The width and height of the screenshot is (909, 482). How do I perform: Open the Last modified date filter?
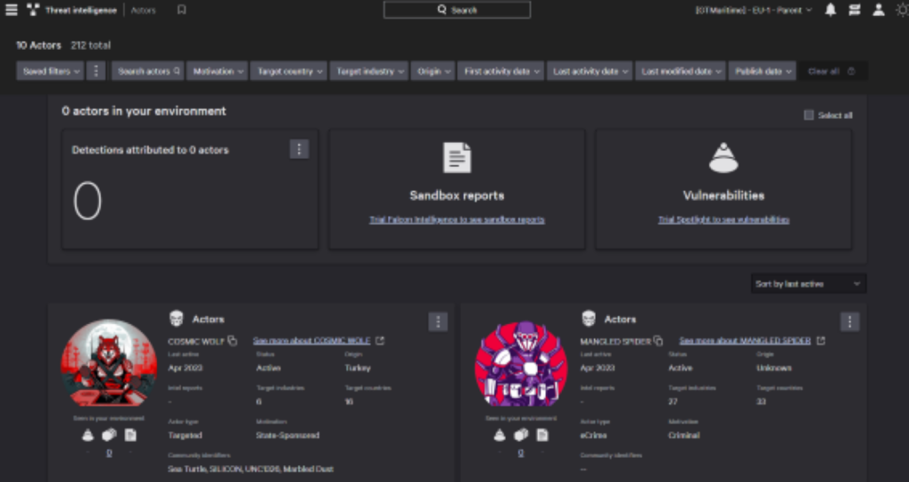click(681, 71)
